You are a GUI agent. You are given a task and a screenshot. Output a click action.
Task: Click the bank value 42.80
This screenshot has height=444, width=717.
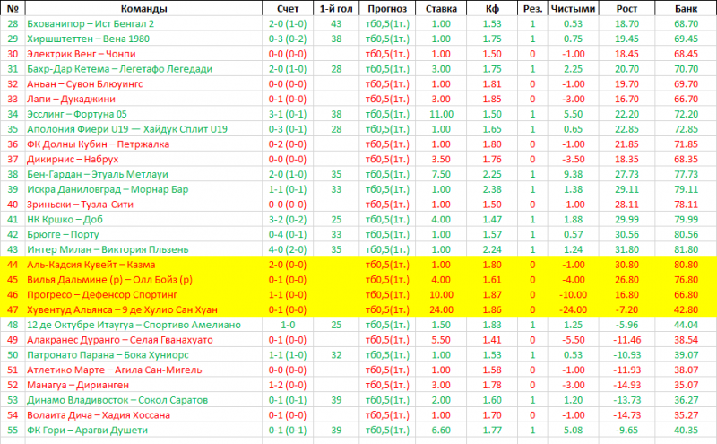pyautogui.click(x=686, y=309)
